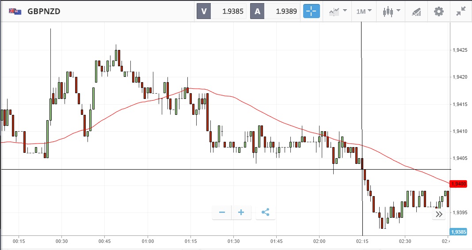This screenshot has height=250, width=472.
Task: Zoom in the chart with plus button
Action: point(241,212)
